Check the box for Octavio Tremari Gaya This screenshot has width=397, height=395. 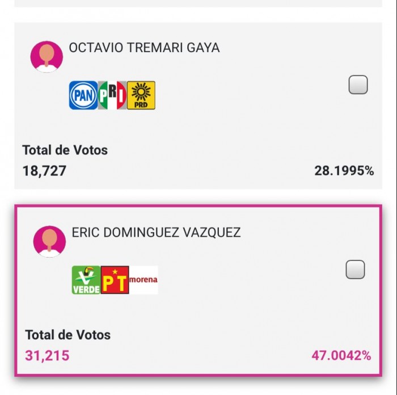click(358, 85)
